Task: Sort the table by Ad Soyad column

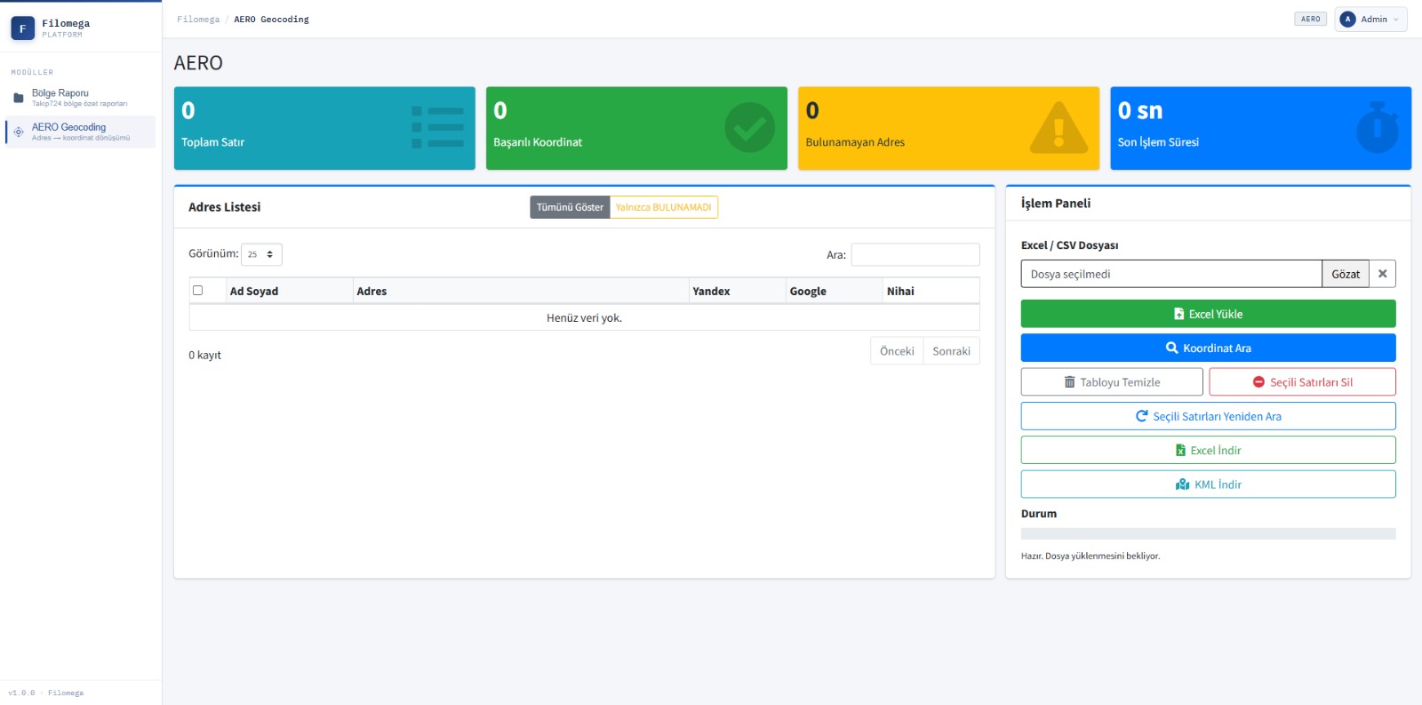Action: 254,292
